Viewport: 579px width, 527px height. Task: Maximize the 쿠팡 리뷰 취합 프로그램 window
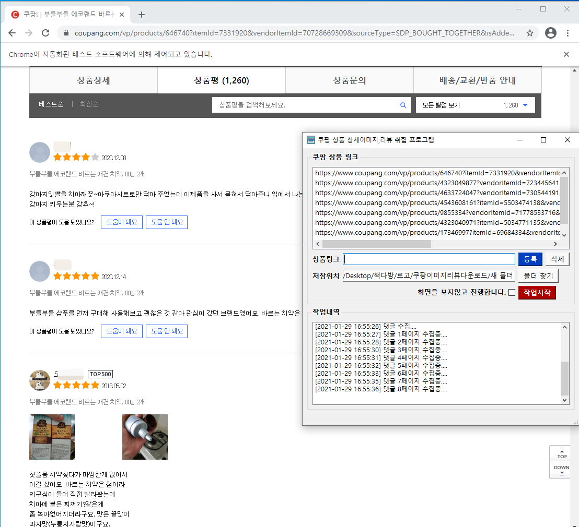[x=543, y=140]
